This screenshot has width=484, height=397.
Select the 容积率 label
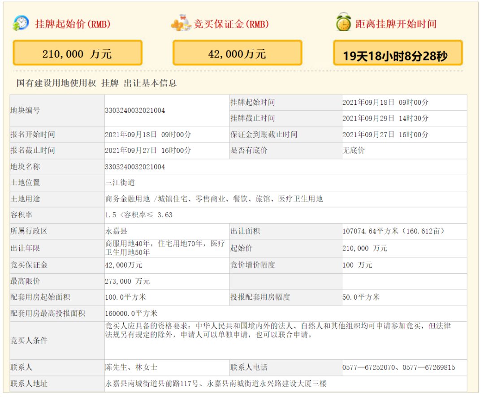[x=22, y=215]
